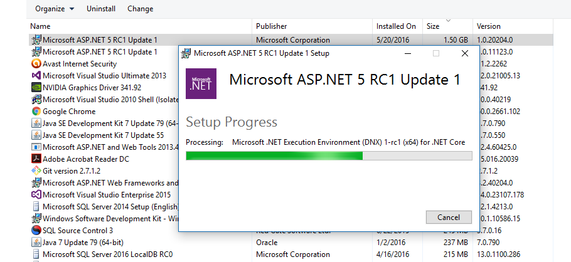The width and height of the screenshot is (571, 262).
Task: Select the Adobe Acrobat Reader DC icon
Action: point(36,159)
